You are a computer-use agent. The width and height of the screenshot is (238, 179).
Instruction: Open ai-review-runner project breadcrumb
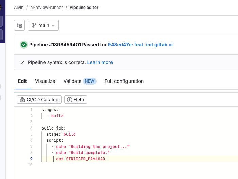[x=46, y=8]
